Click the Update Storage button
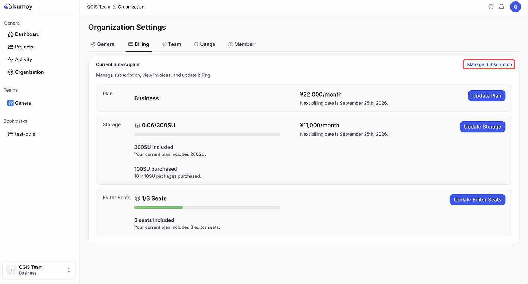The width and height of the screenshot is (528, 284). pos(483,127)
